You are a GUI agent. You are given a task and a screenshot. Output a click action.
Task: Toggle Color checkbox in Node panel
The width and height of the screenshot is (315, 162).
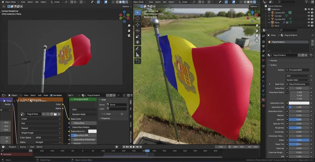click(x=104, y=114)
